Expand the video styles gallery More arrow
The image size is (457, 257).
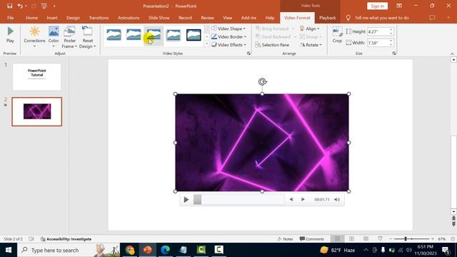[206, 44]
